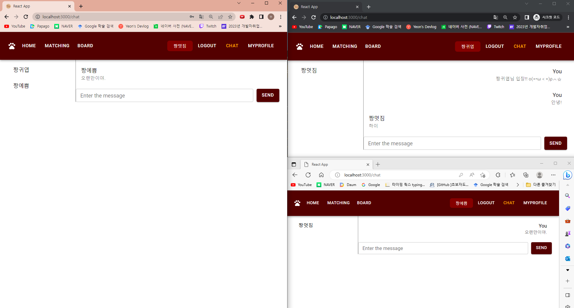Select 짱예쁨 chat user in left sidebar
This screenshot has height=308, width=574.
[21, 86]
